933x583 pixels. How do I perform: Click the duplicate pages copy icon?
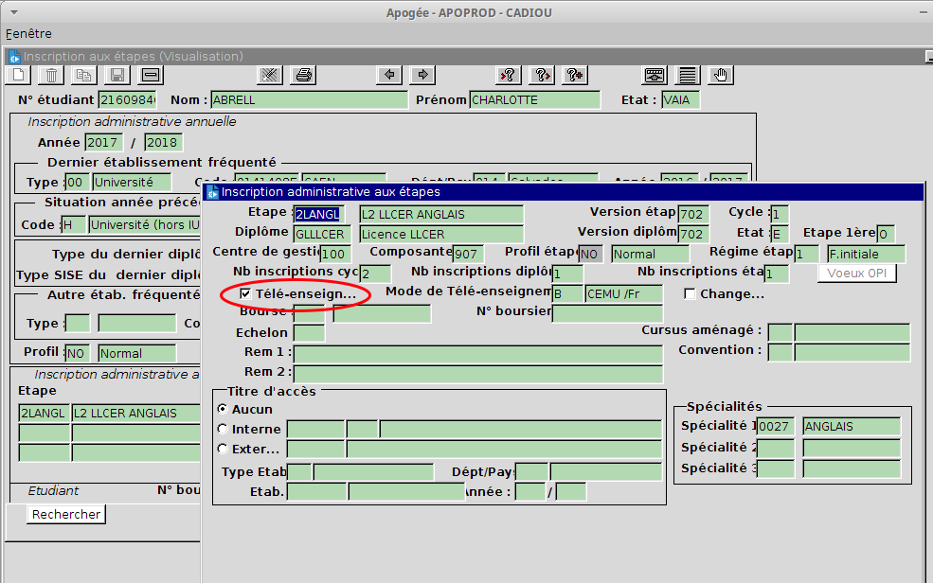[x=84, y=75]
